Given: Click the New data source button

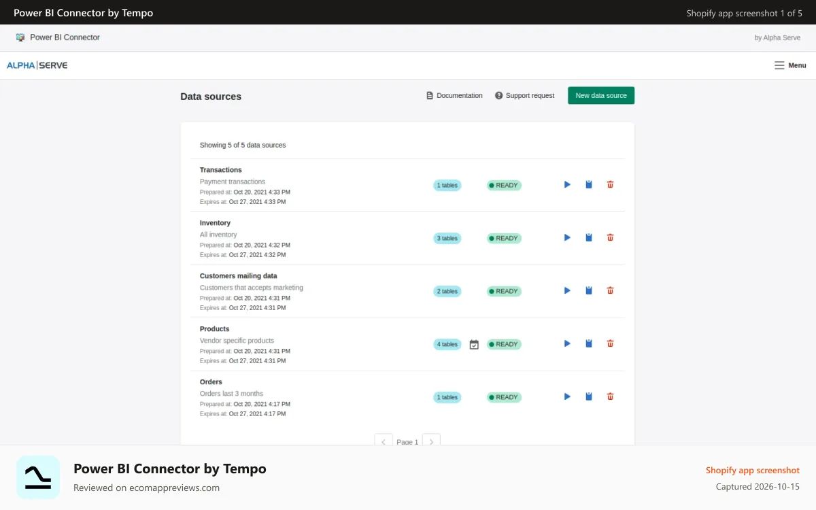Looking at the screenshot, I should 601,95.
